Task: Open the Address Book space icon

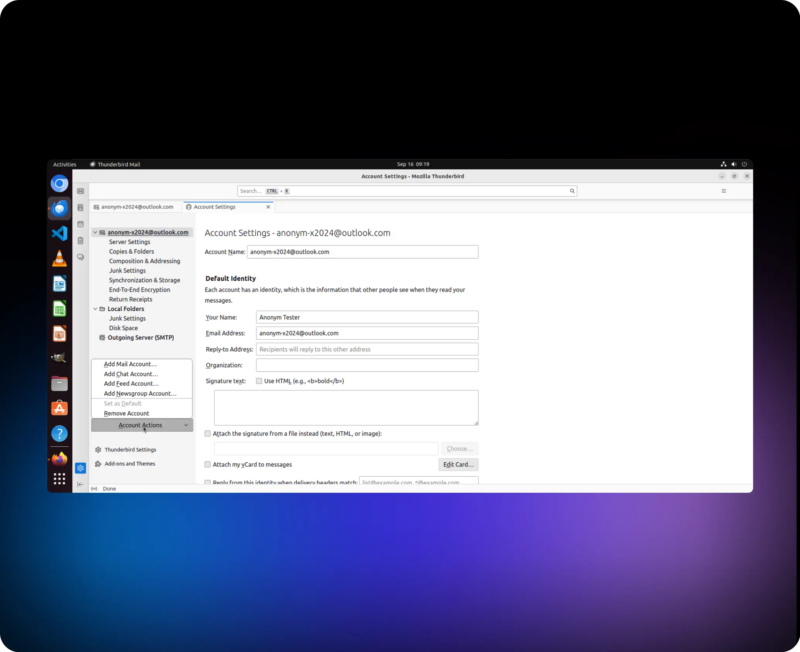Action: [80, 208]
